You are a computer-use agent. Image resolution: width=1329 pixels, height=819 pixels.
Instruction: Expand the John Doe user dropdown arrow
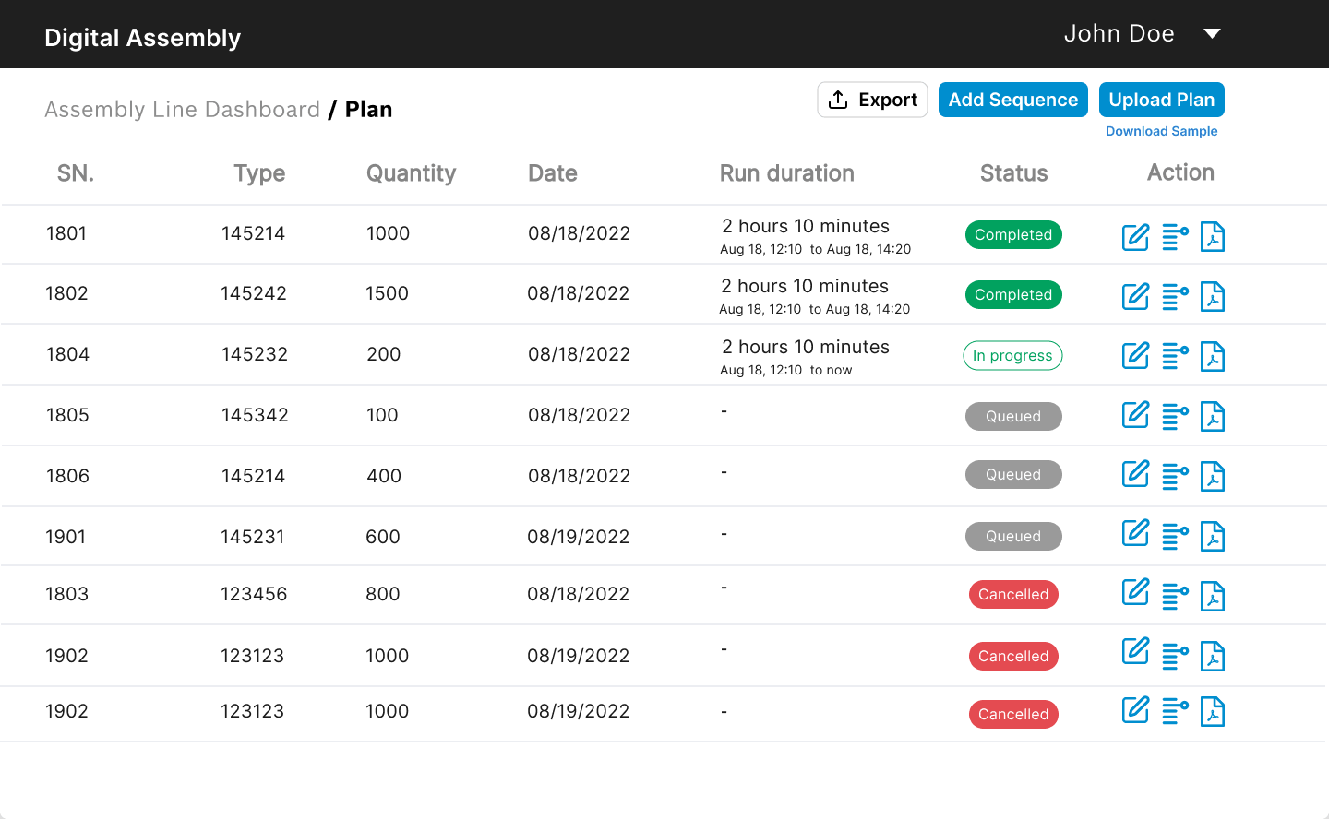pos(1212,34)
